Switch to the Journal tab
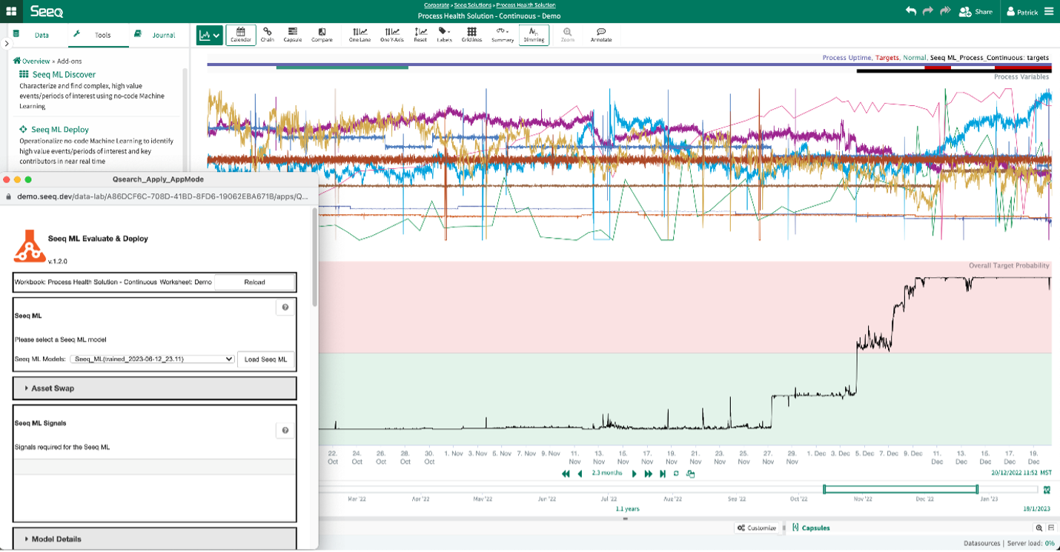 tap(157, 35)
